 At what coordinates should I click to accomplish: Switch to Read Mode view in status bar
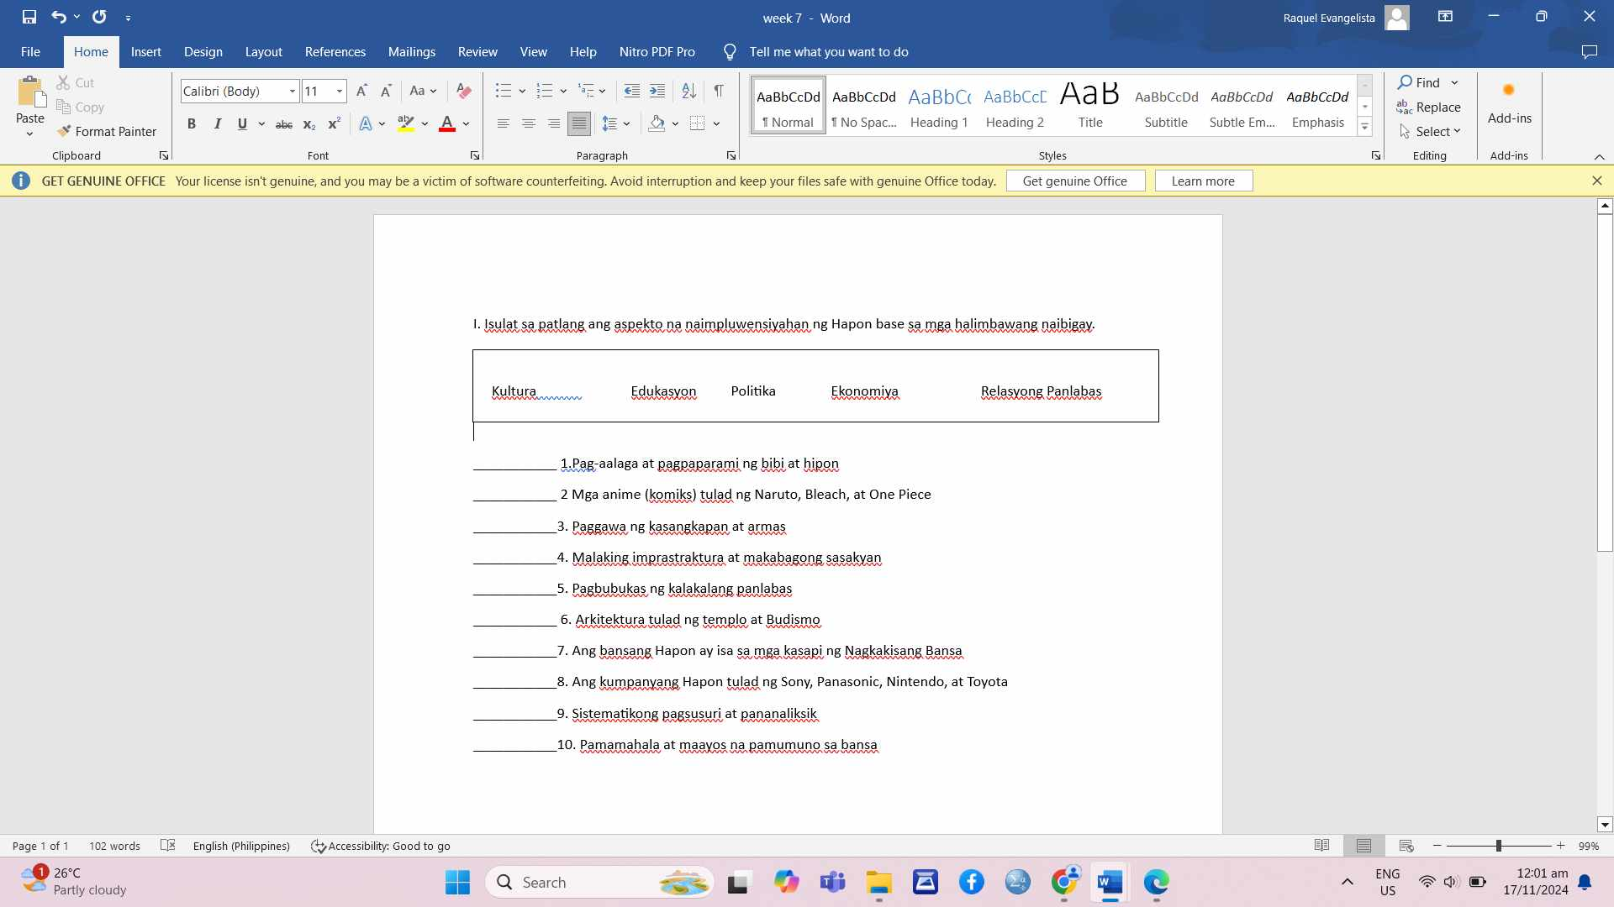[1321, 846]
